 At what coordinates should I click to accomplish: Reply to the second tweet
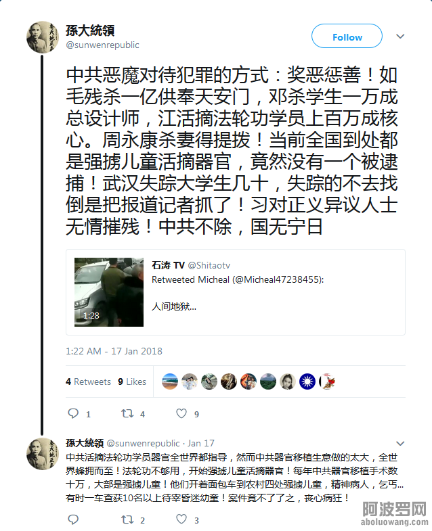[x=73, y=520]
